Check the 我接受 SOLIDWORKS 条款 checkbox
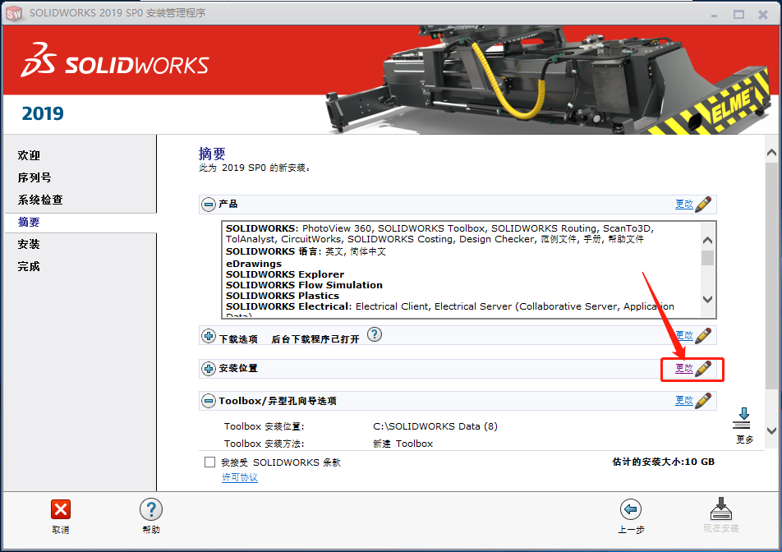 pos(209,462)
